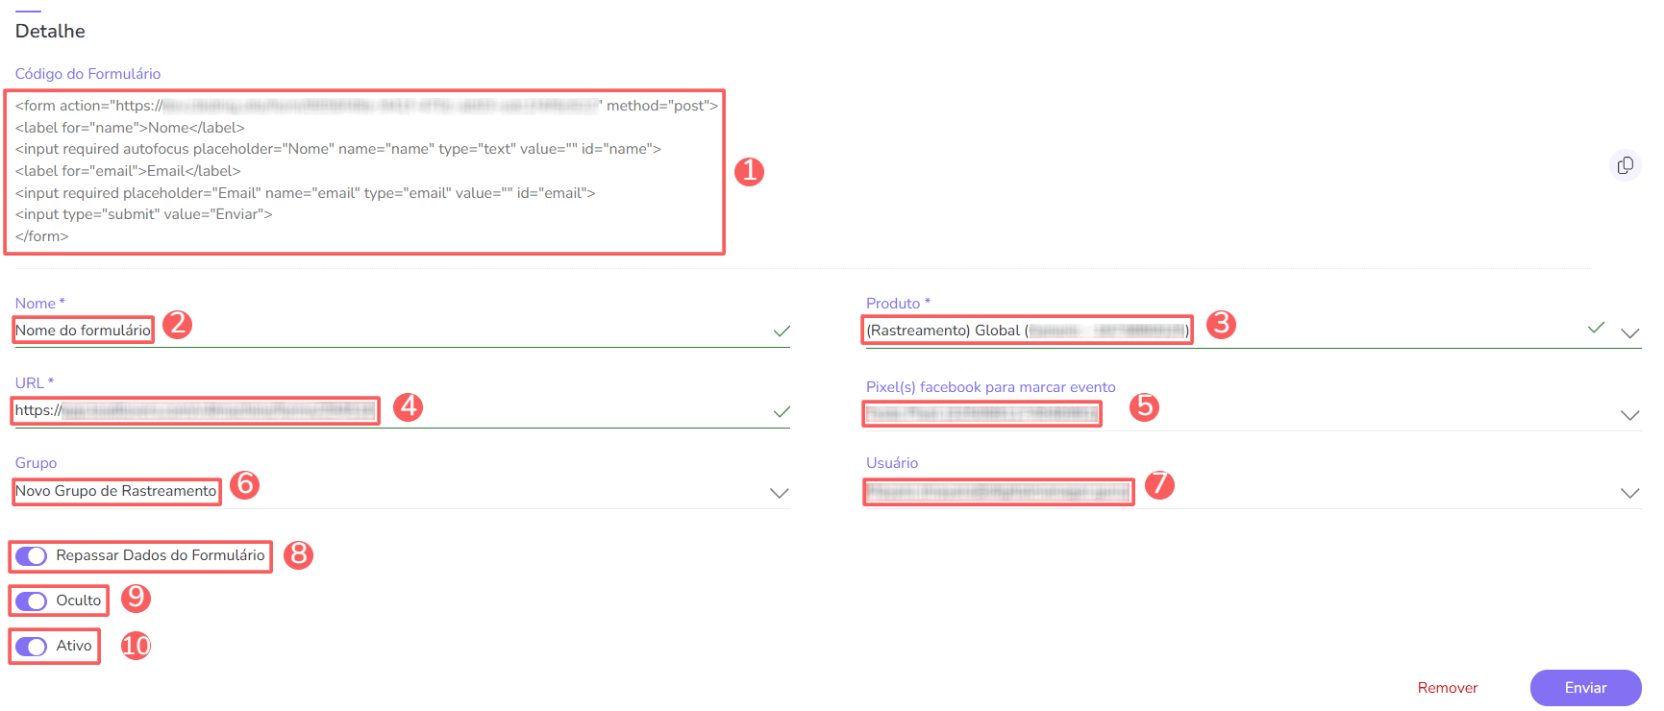Click the checkmark icon in URL field
Screen dimensions: 1664x711
[x=782, y=412]
